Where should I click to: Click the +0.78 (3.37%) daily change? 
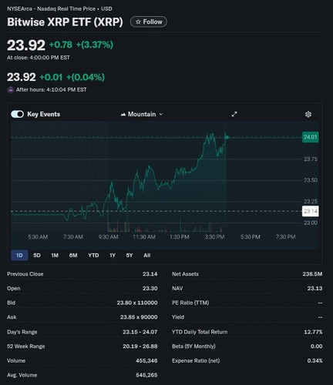pos(81,45)
